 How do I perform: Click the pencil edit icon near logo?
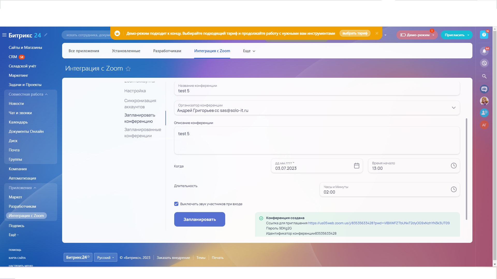tap(46, 35)
